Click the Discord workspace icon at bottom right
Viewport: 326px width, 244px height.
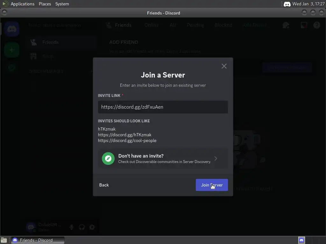pyautogui.click(x=301, y=240)
